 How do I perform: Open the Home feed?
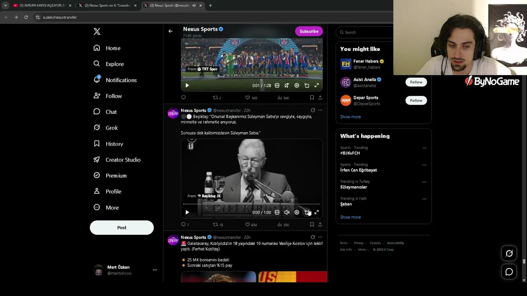(x=107, y=48)
